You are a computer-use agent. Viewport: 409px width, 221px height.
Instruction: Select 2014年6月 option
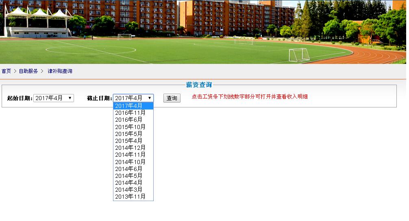133,169
